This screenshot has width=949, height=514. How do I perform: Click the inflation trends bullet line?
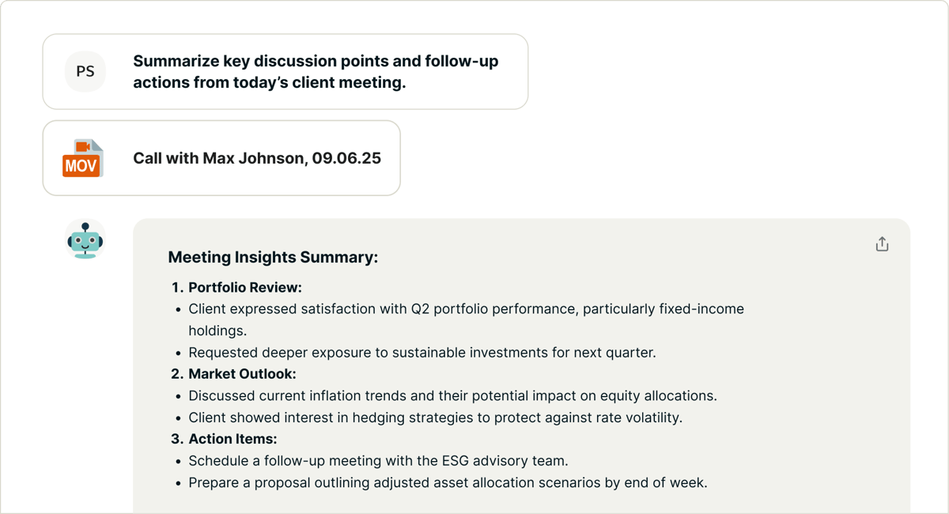pos(452,395)
